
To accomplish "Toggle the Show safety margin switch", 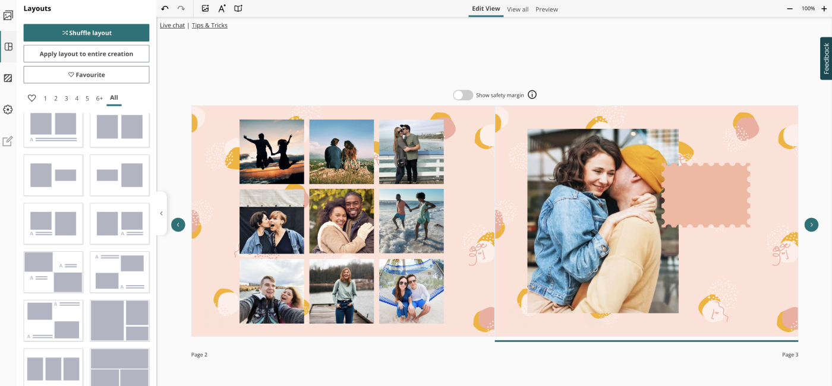I will coord(463,95).
